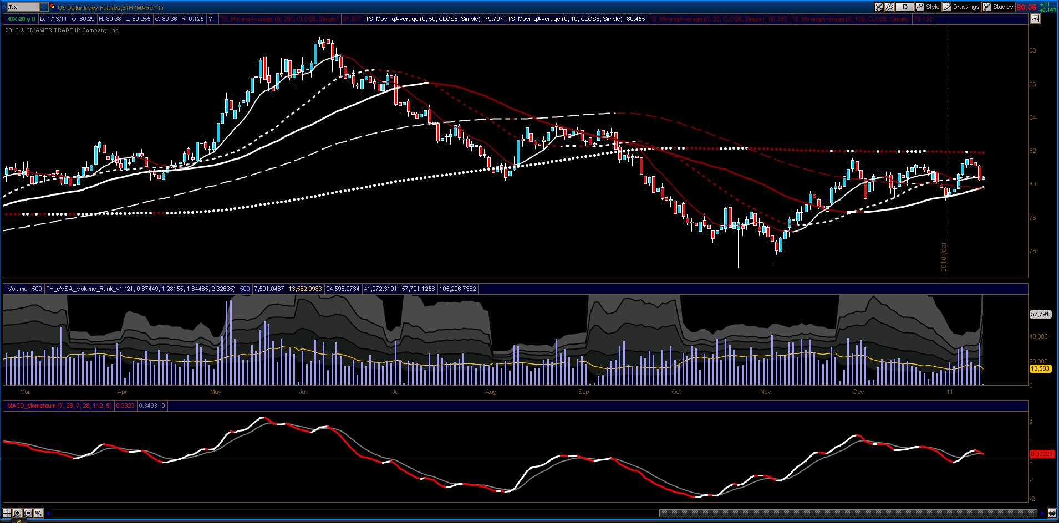Click the flask quick-study icon left of wrench
This screenshot has height=523, width=1059.
point(879,7)
